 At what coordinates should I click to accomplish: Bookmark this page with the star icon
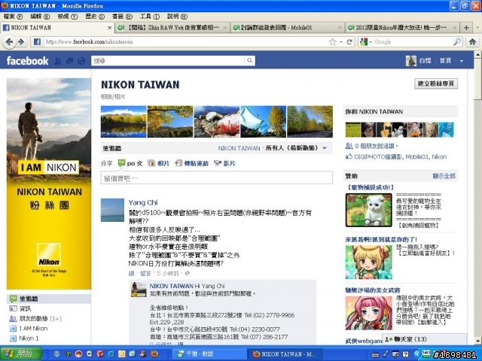click(x=332, y=42)
